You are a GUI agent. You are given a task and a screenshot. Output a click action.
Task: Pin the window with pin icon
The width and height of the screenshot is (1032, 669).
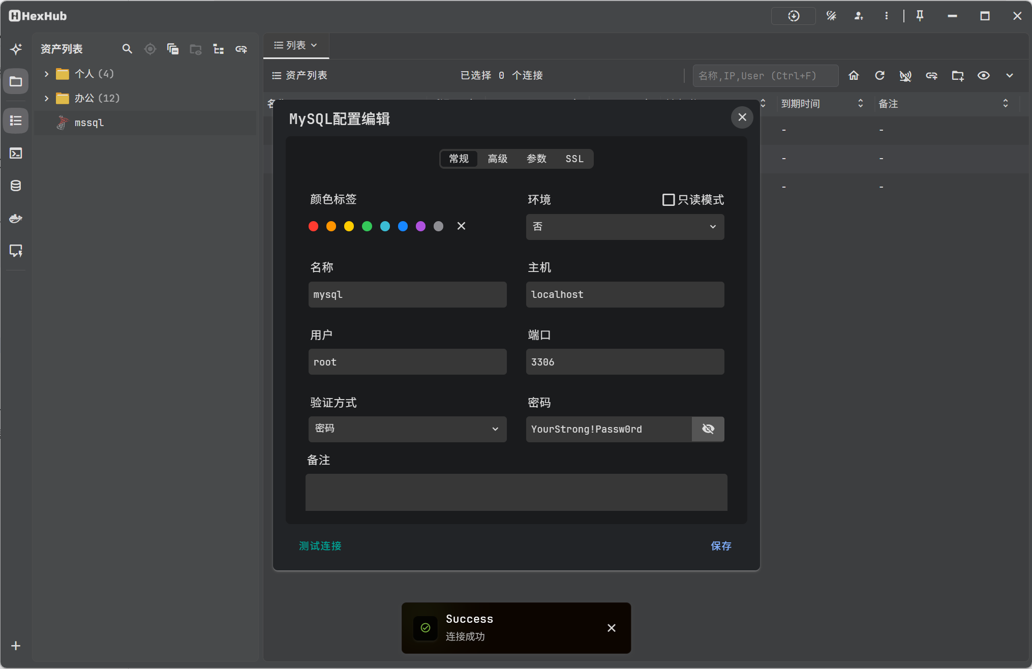920,16
